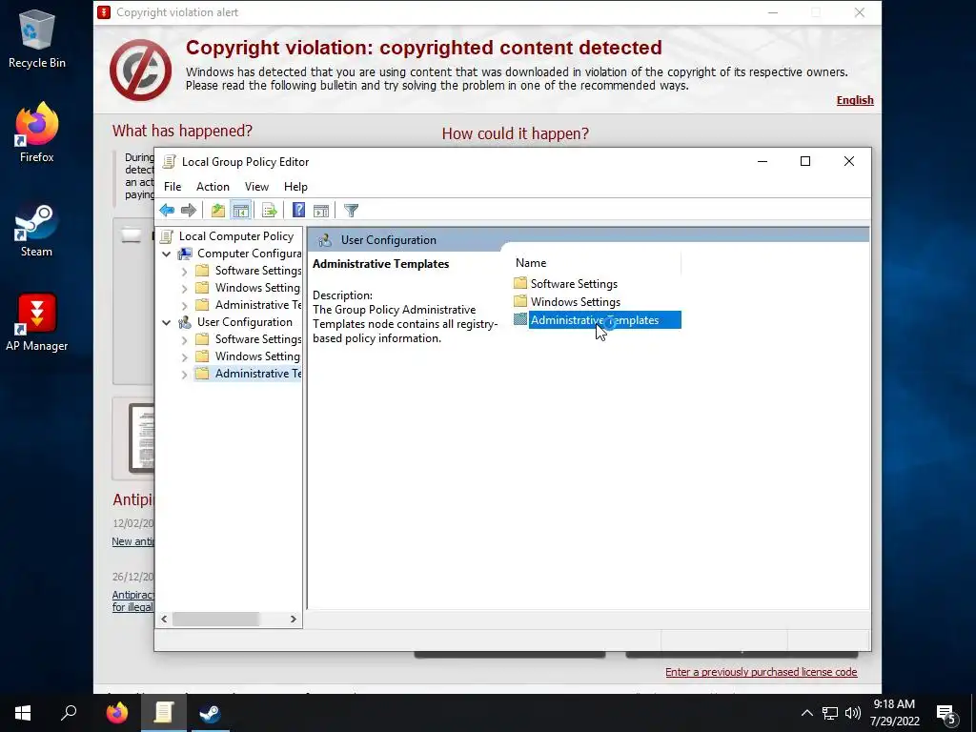
Task: Select User Configuration in tree
Action: 245,322
